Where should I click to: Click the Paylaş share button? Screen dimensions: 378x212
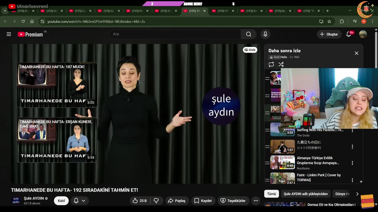click(177, 201)
